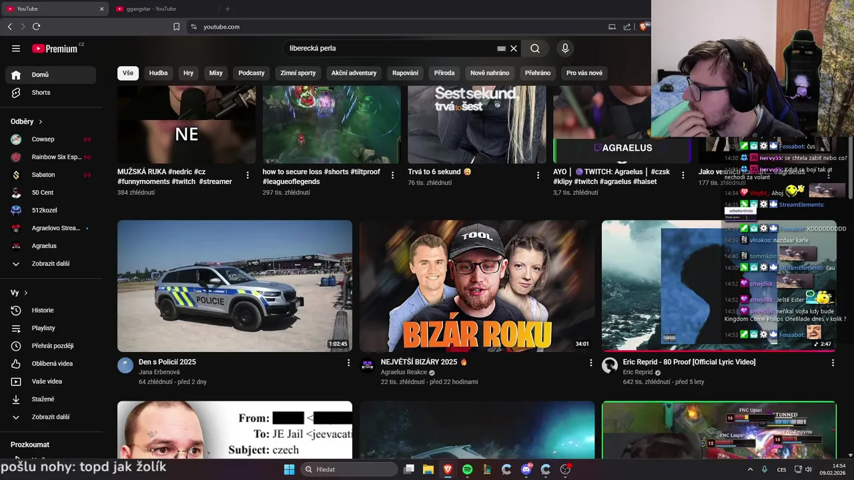Open the Cowsep channel subscription
854x480 pixels.
tap(51, 139)
